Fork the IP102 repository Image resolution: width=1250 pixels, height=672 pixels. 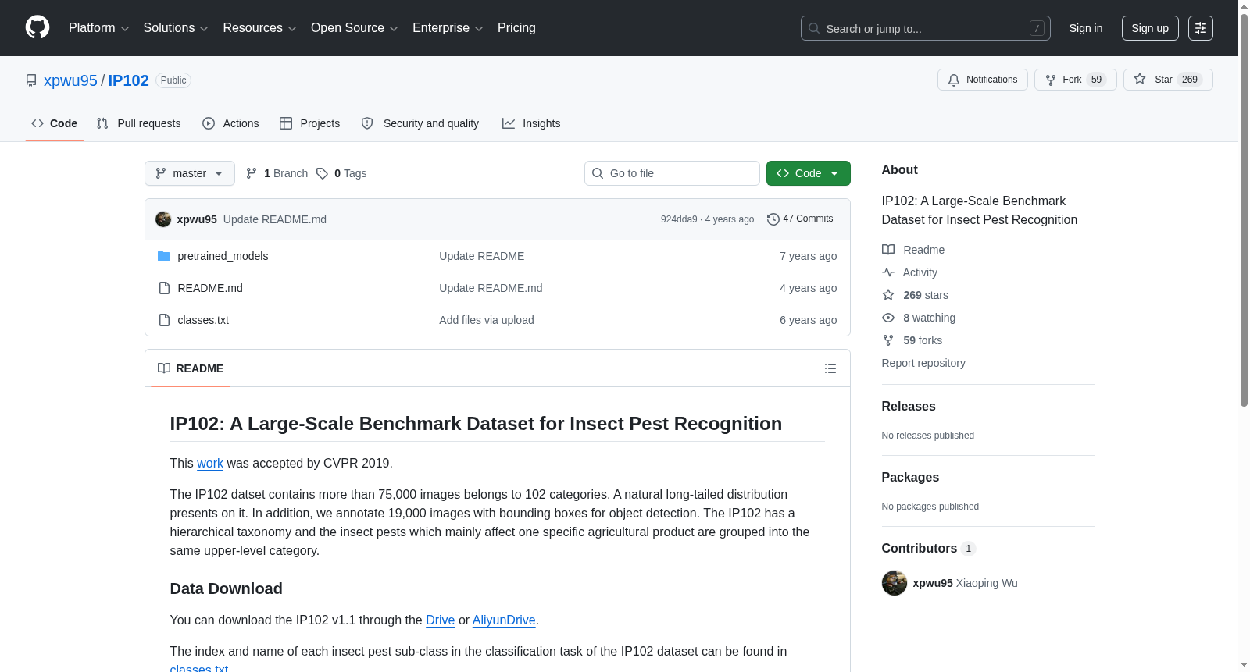pyautogui.click(x=1076, y=80)
